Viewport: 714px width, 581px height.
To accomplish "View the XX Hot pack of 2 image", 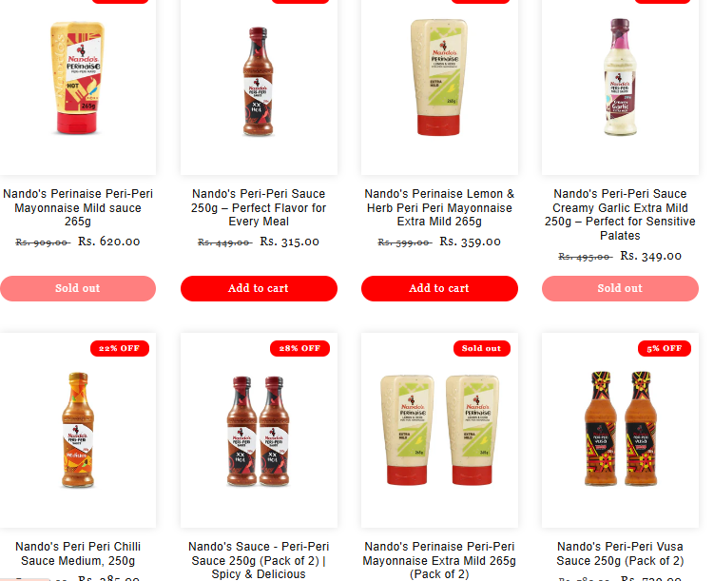I will [259, 431].
